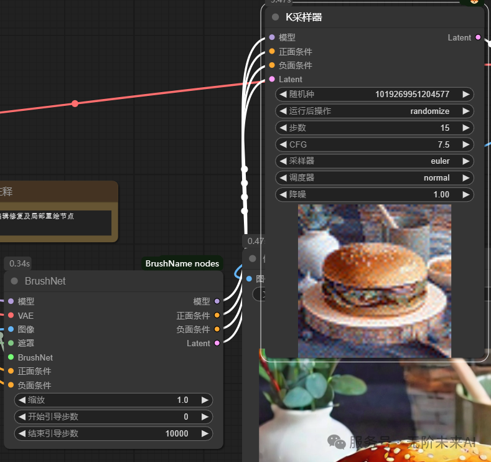Decrease 结束引导步数 with left arrow
Viewport: 491px width, 462px height.
(22, 433)
